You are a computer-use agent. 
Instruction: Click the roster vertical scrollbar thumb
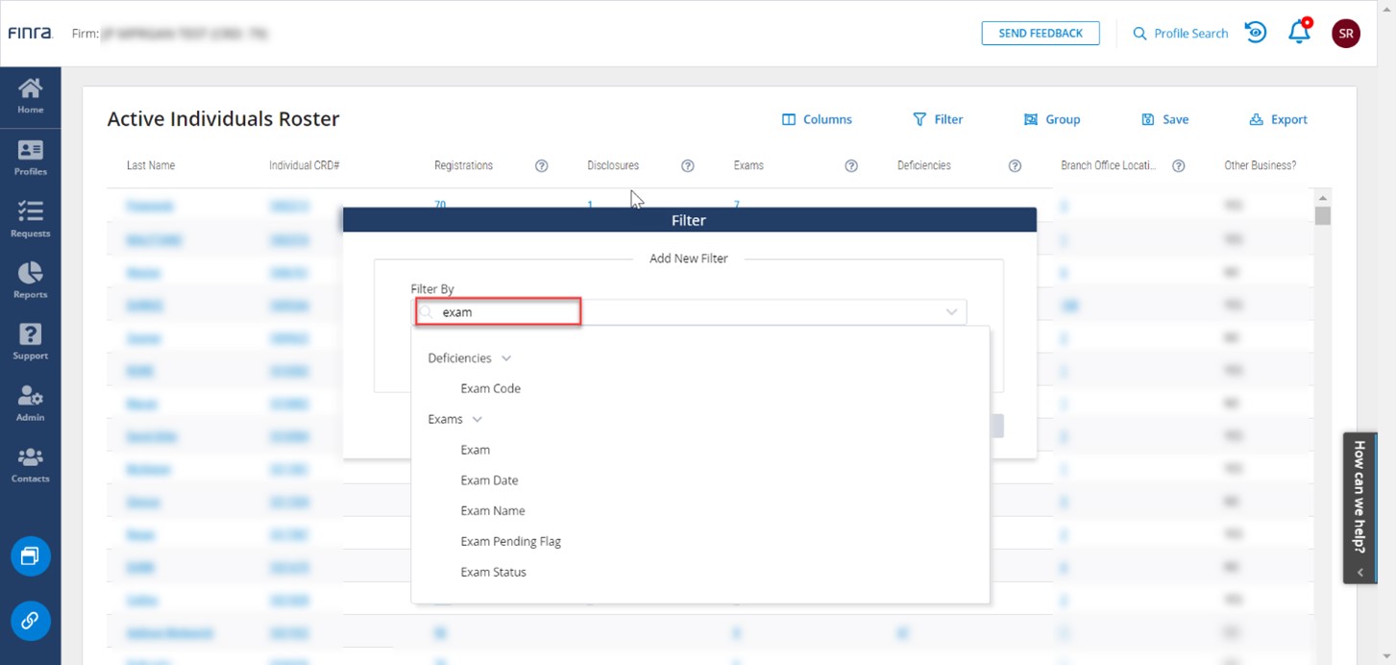tap(1322, 215)
